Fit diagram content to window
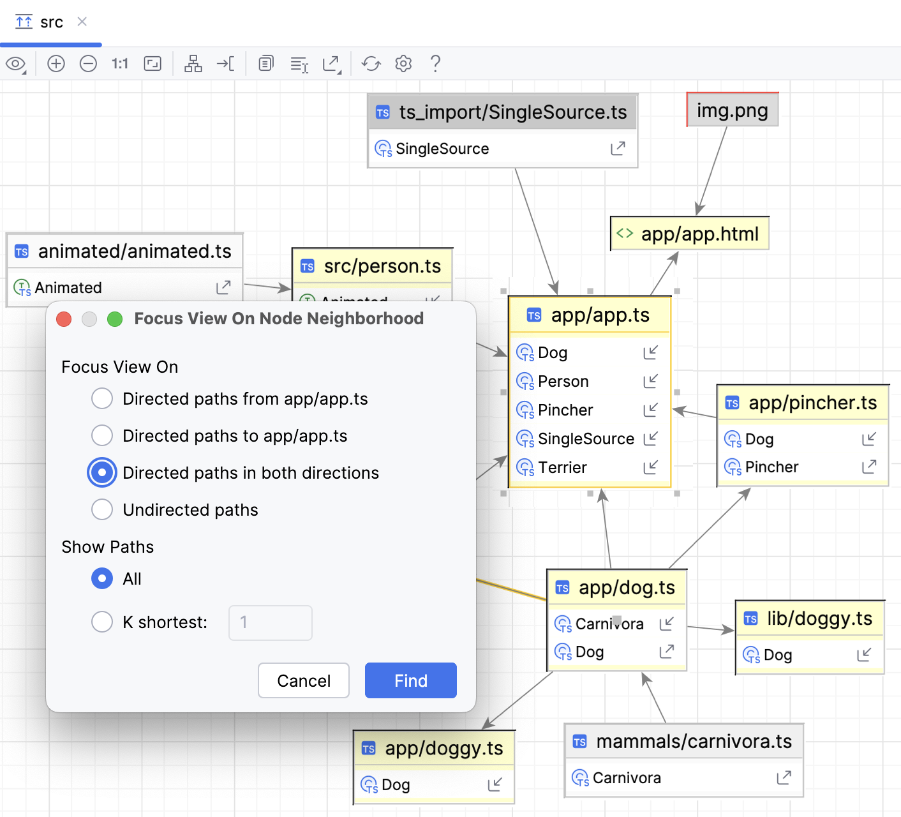The height and width of the screenshot is (817, 901). coord(153,64)
